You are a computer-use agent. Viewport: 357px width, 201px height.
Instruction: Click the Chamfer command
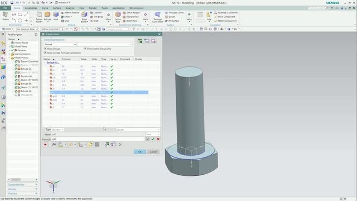coord(96,13)
